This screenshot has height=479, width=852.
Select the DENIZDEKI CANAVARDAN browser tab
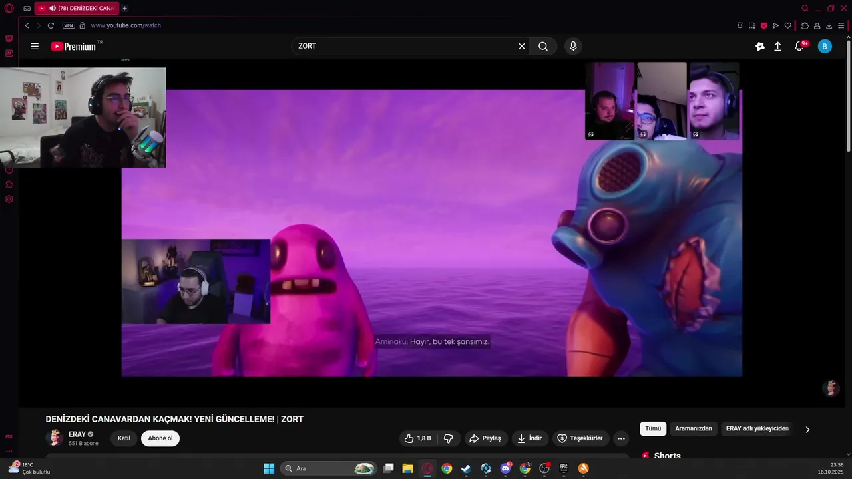(77, 9)
